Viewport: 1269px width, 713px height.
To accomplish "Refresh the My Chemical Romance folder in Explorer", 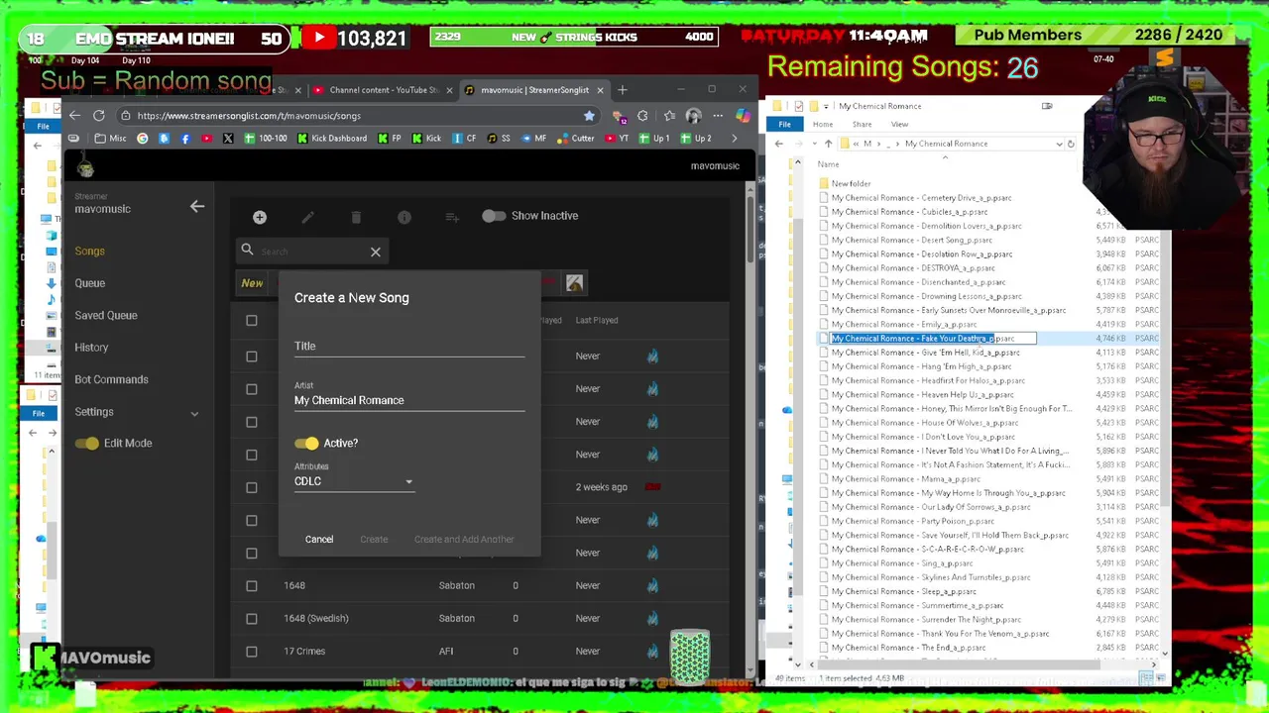I will (x=1071, y=144).
